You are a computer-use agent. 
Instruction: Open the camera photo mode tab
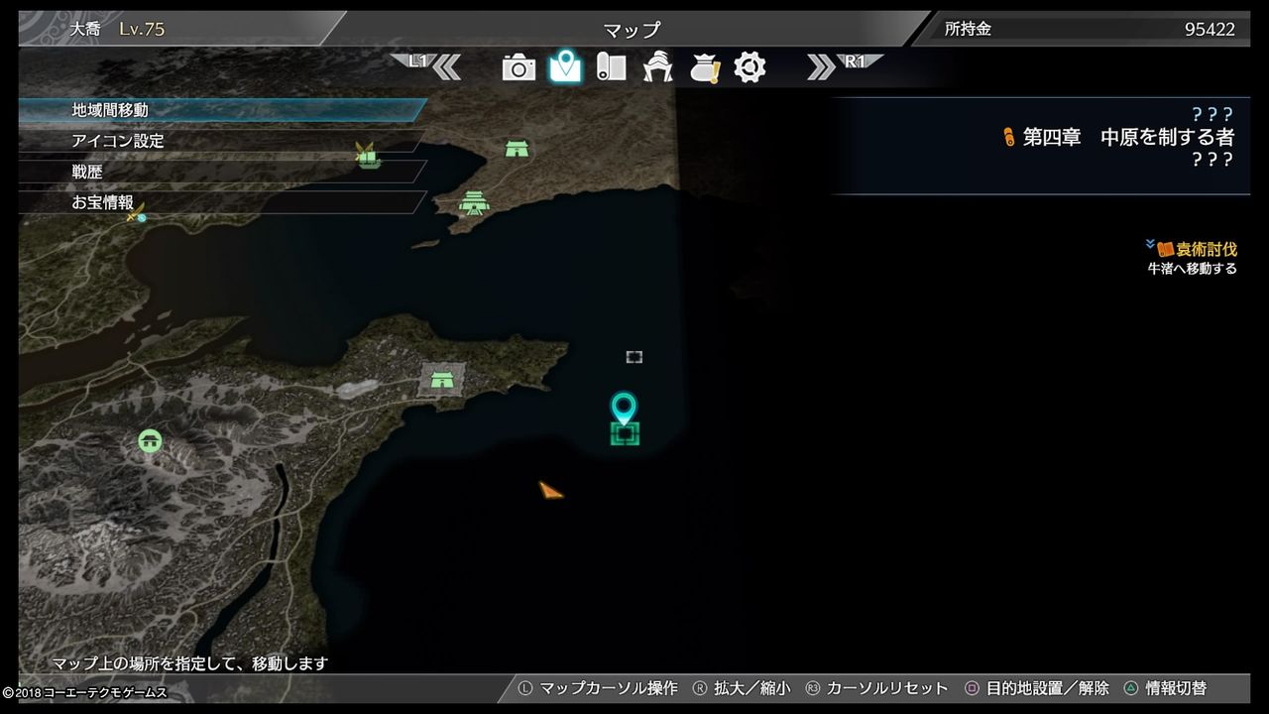(519, 67)
